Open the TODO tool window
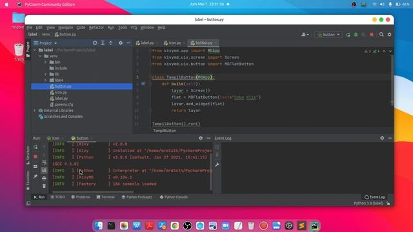Image resolution: width=413 pixels, height=232 pixels. (57, 197)
